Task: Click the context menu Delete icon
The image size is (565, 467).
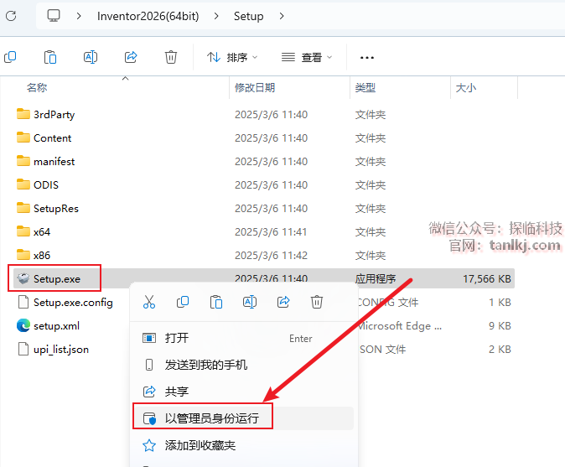Action: pyautogui.click(x=317, y=302)
